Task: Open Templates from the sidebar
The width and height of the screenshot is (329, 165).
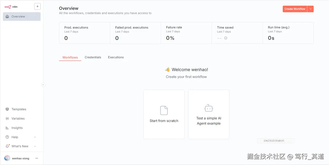Action: [x=19, y=109]
